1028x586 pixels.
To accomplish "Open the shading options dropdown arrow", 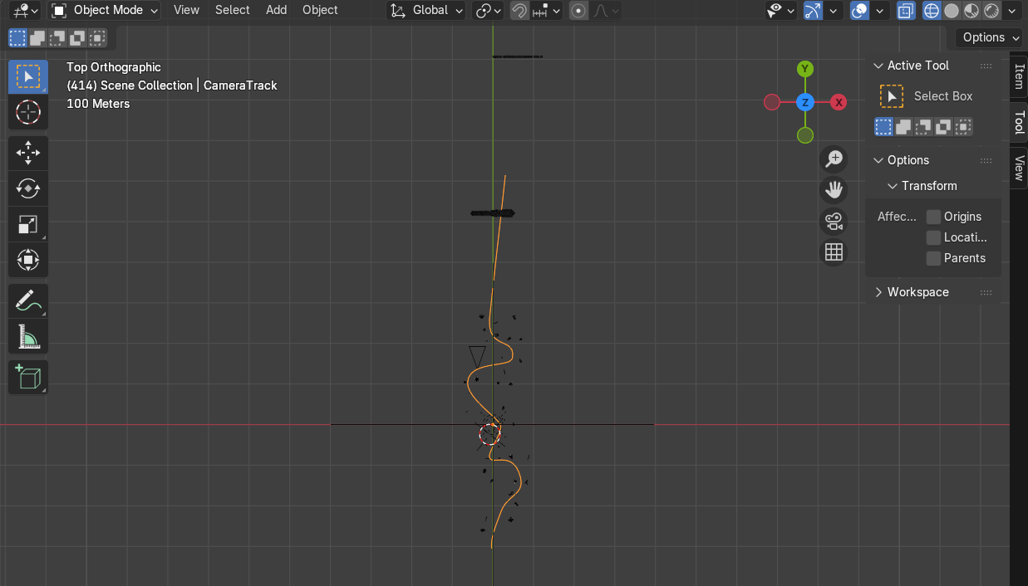I will (1011, 11).
